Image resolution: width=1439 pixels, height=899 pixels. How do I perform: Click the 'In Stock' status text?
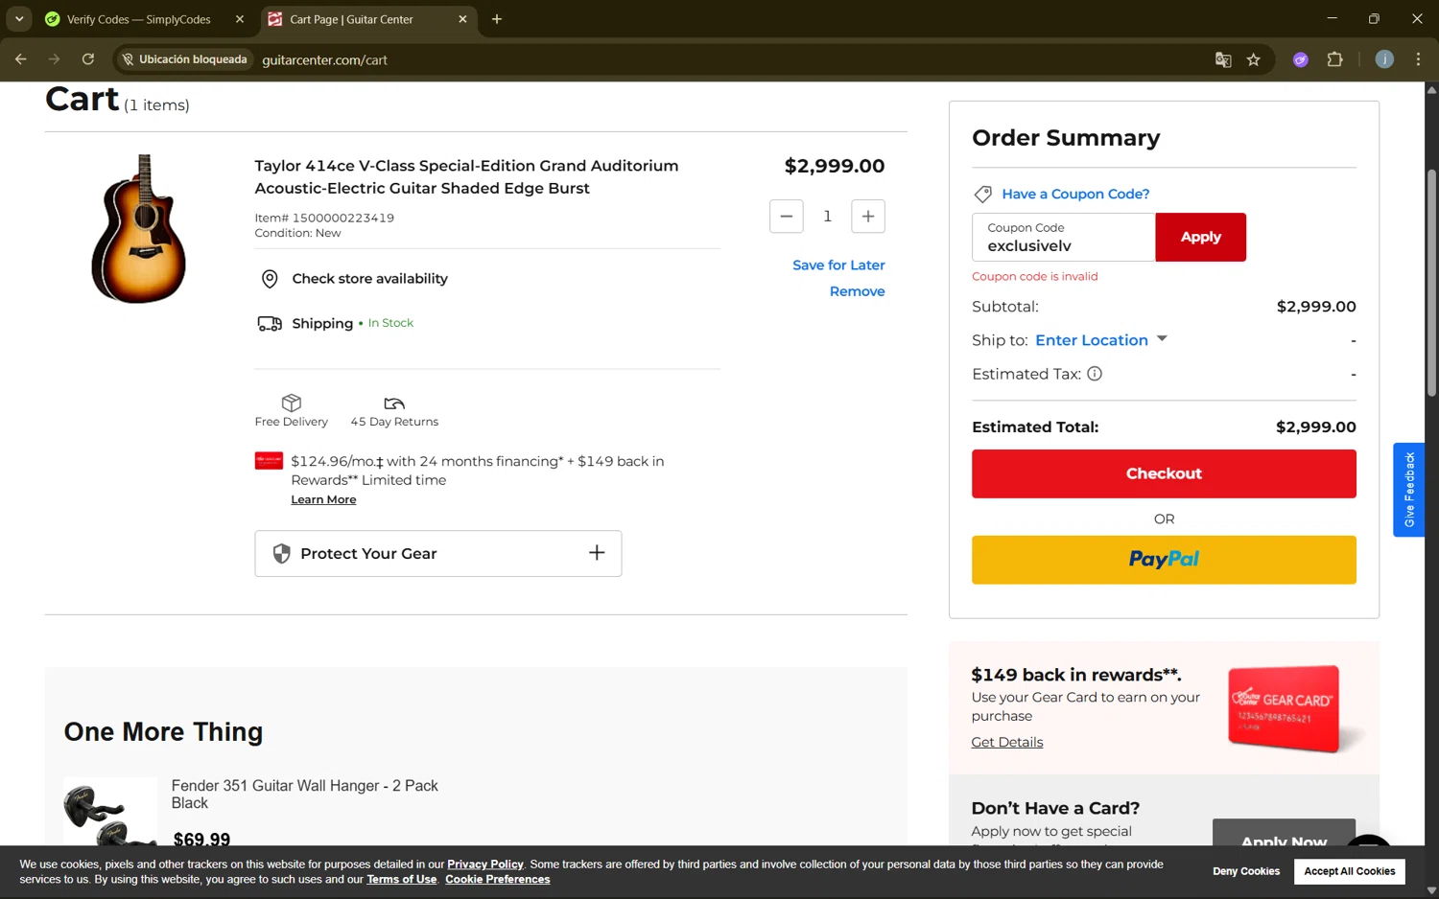[390, 323]
